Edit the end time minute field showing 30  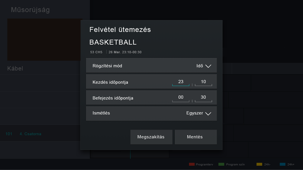click(203, 98)
